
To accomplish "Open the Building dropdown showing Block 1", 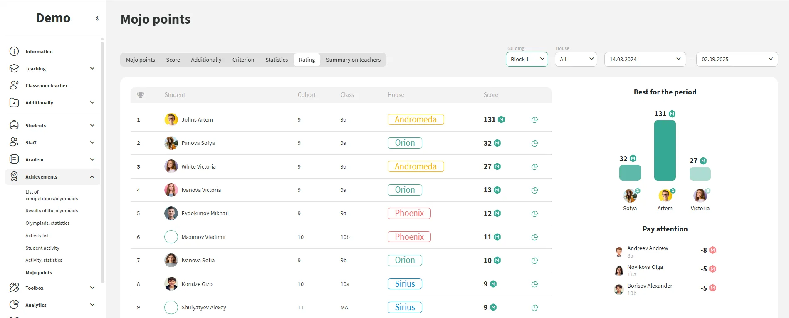I will (x=527, y=59).
